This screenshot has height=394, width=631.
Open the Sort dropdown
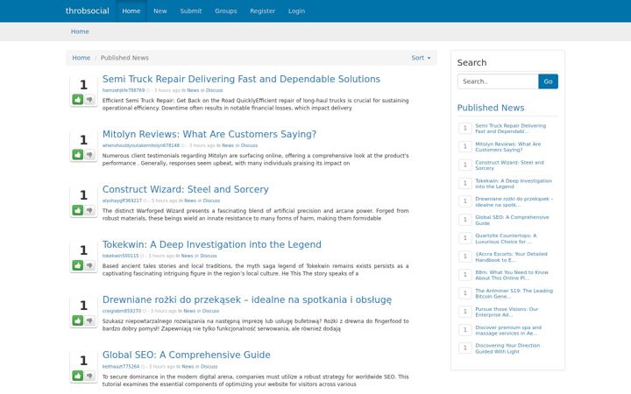(421, 58)
